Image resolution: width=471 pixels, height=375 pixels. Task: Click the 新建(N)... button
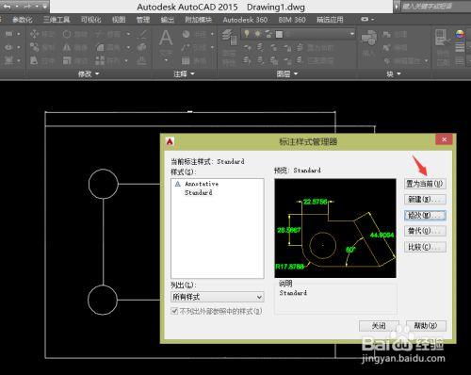425,199
